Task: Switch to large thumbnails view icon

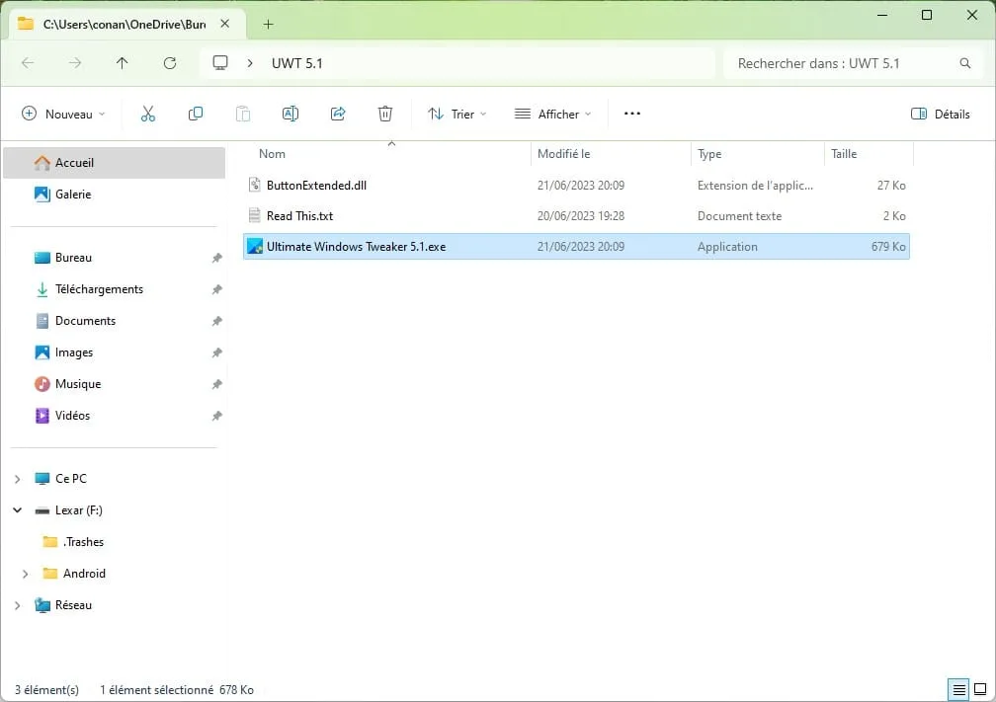Action: [980, 689]
